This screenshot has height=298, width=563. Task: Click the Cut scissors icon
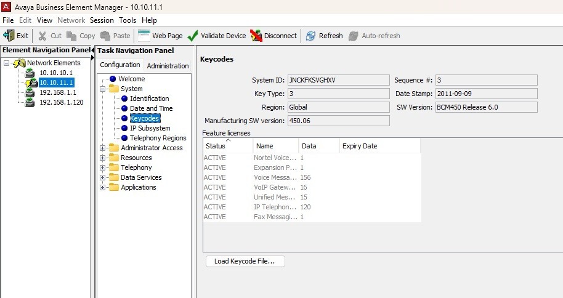click(43, 36)
